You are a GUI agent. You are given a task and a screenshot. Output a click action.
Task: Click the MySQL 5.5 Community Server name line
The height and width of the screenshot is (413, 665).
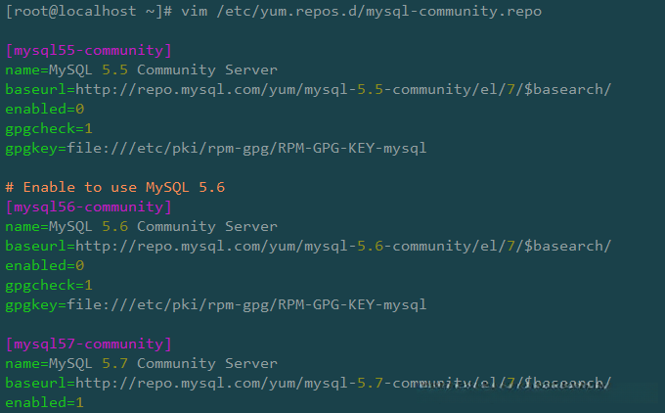click(x=141, y=69)
